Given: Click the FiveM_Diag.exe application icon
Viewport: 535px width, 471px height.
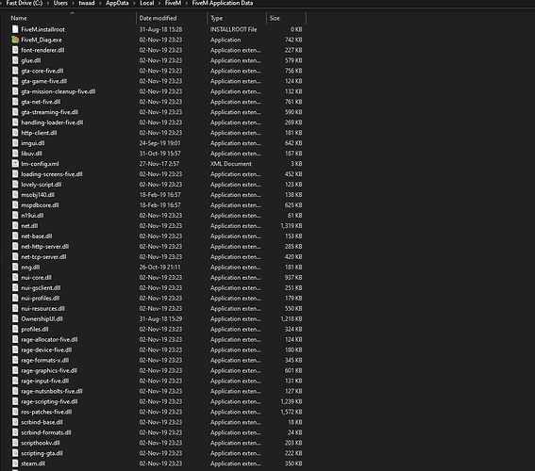Looking at the screenshot, I should [x=15, y=40].
